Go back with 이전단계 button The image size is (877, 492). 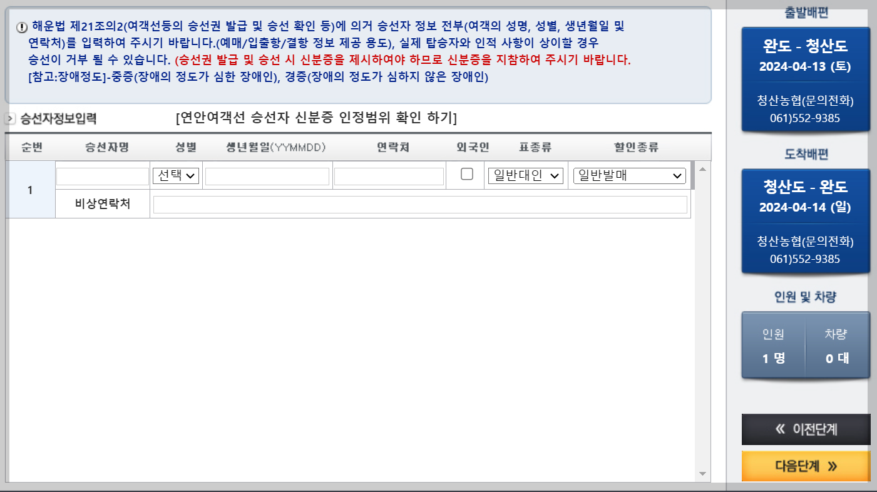(x=806, y=429)
